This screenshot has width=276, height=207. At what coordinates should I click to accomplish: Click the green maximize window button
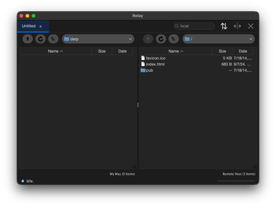pos(33,16)
